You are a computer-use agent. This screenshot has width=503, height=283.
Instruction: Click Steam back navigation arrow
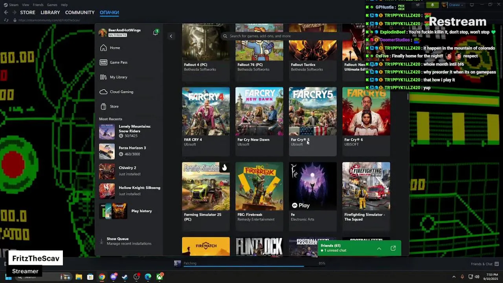[x=6, y=13]
